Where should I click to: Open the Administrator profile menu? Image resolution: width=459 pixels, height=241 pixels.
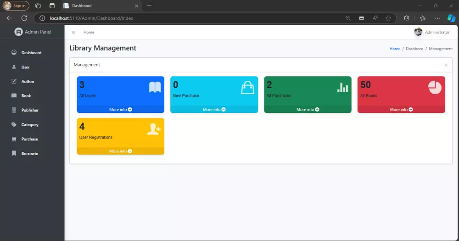click(x=432, y=32)
